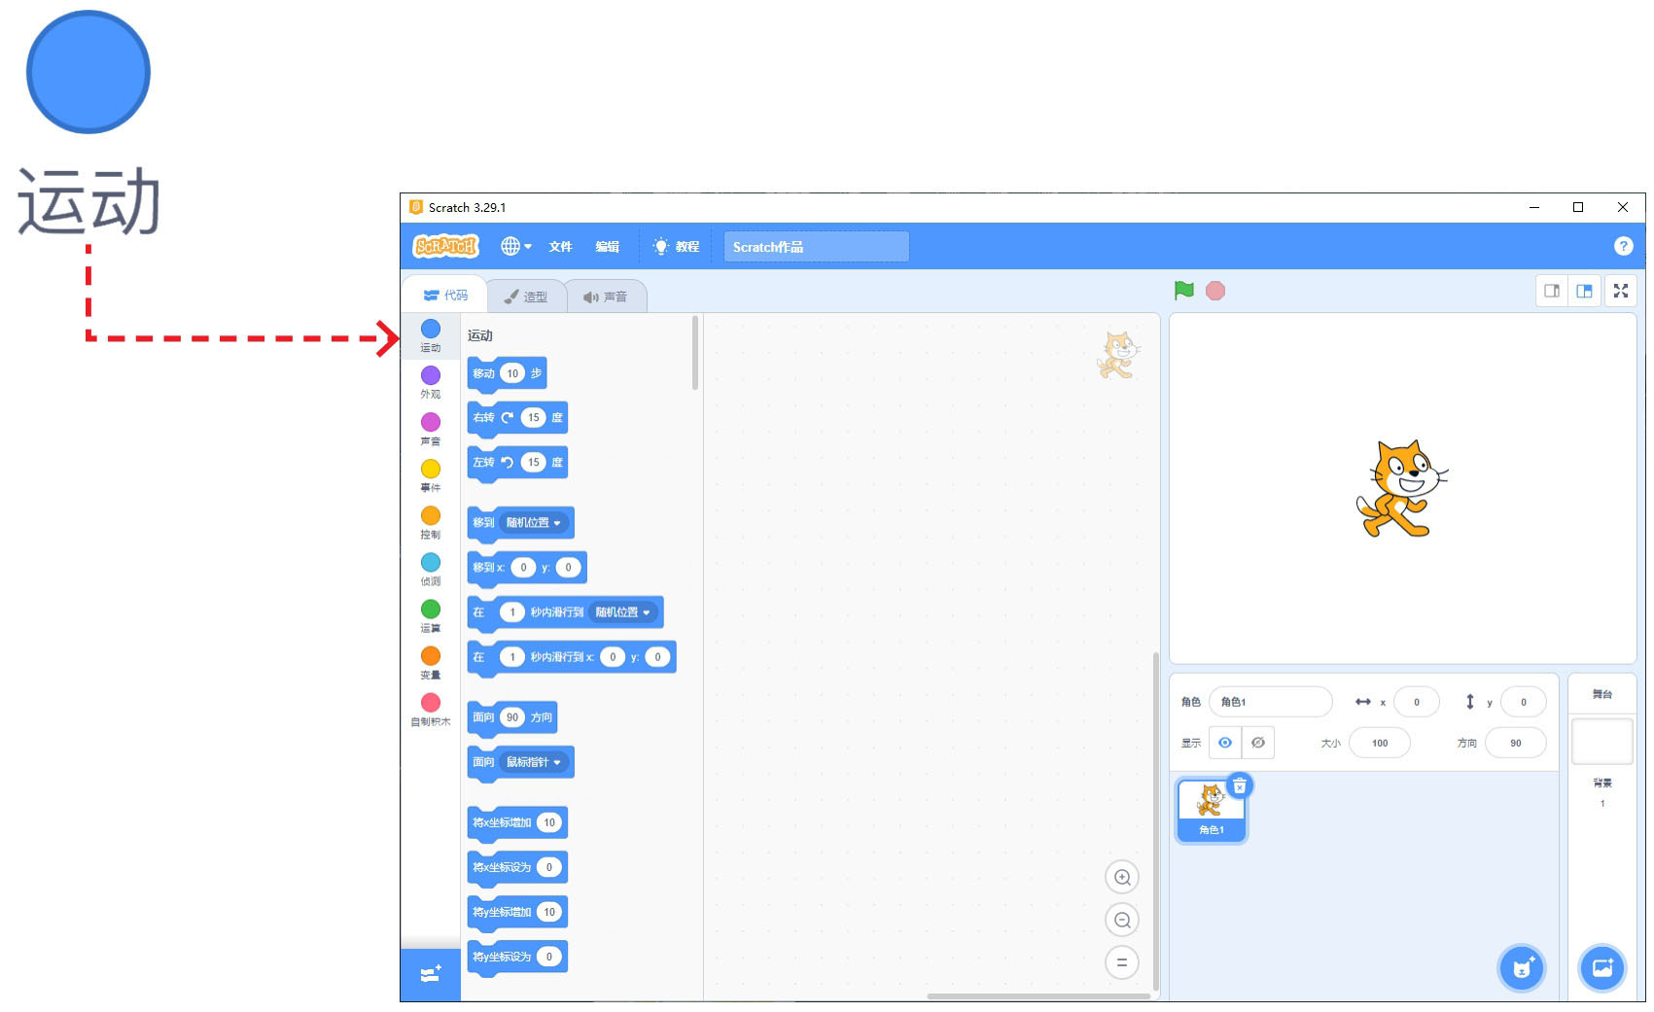The width and height of the screenshot is (1654, 1012).
Task: Zoom out the code workspace
Action: tap(1122, 920)
